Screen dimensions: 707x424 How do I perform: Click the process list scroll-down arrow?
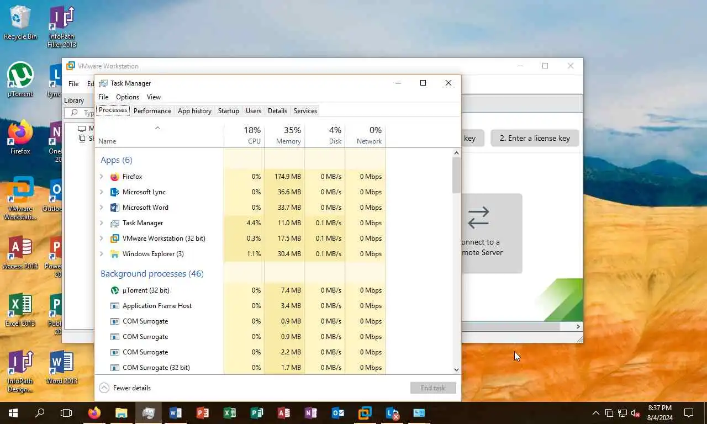tap(456, 370)
